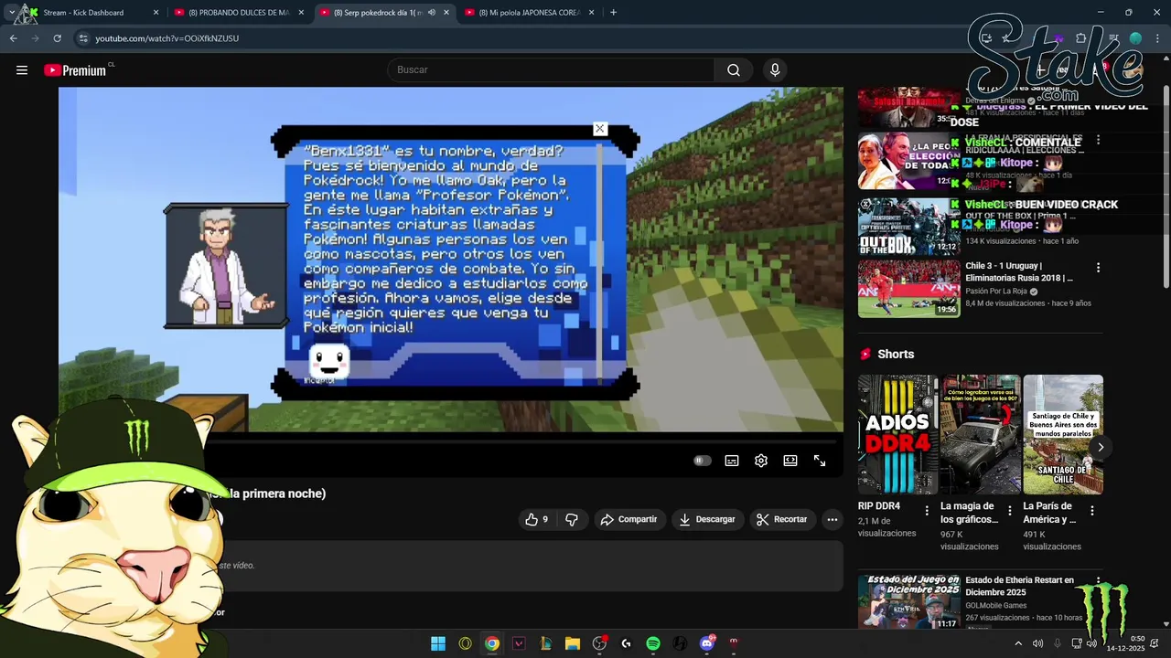Click the Compartir share button

(x=628, y=519)
